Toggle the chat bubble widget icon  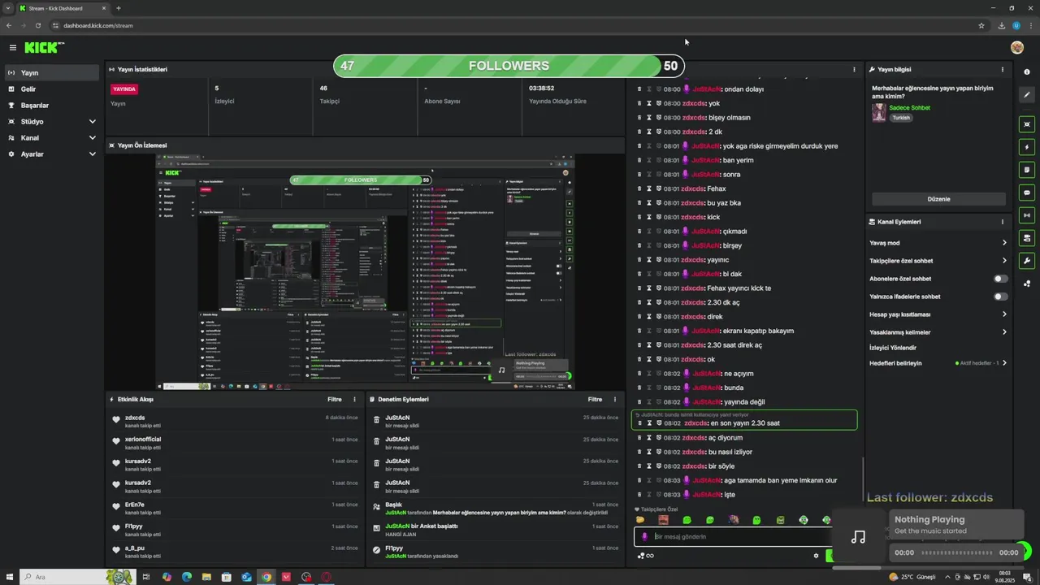(1027, 193)
